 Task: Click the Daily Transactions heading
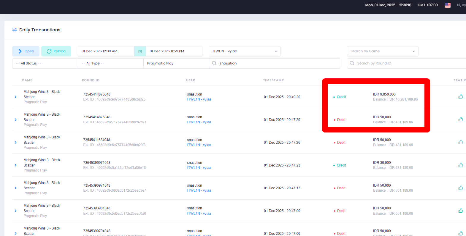pyautogui.click(x=40, y=30)
